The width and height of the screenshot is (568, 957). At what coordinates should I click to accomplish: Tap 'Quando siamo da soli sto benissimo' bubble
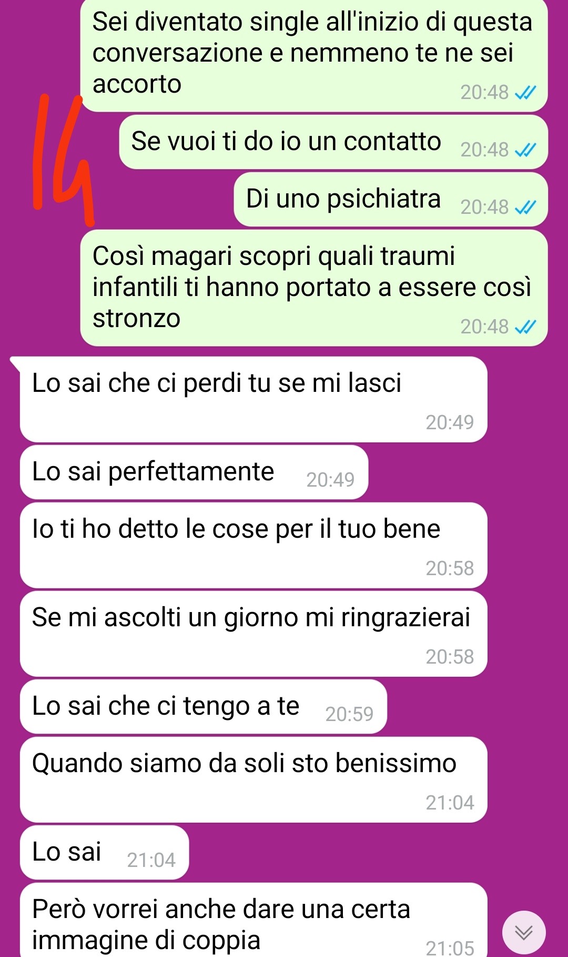253,780
